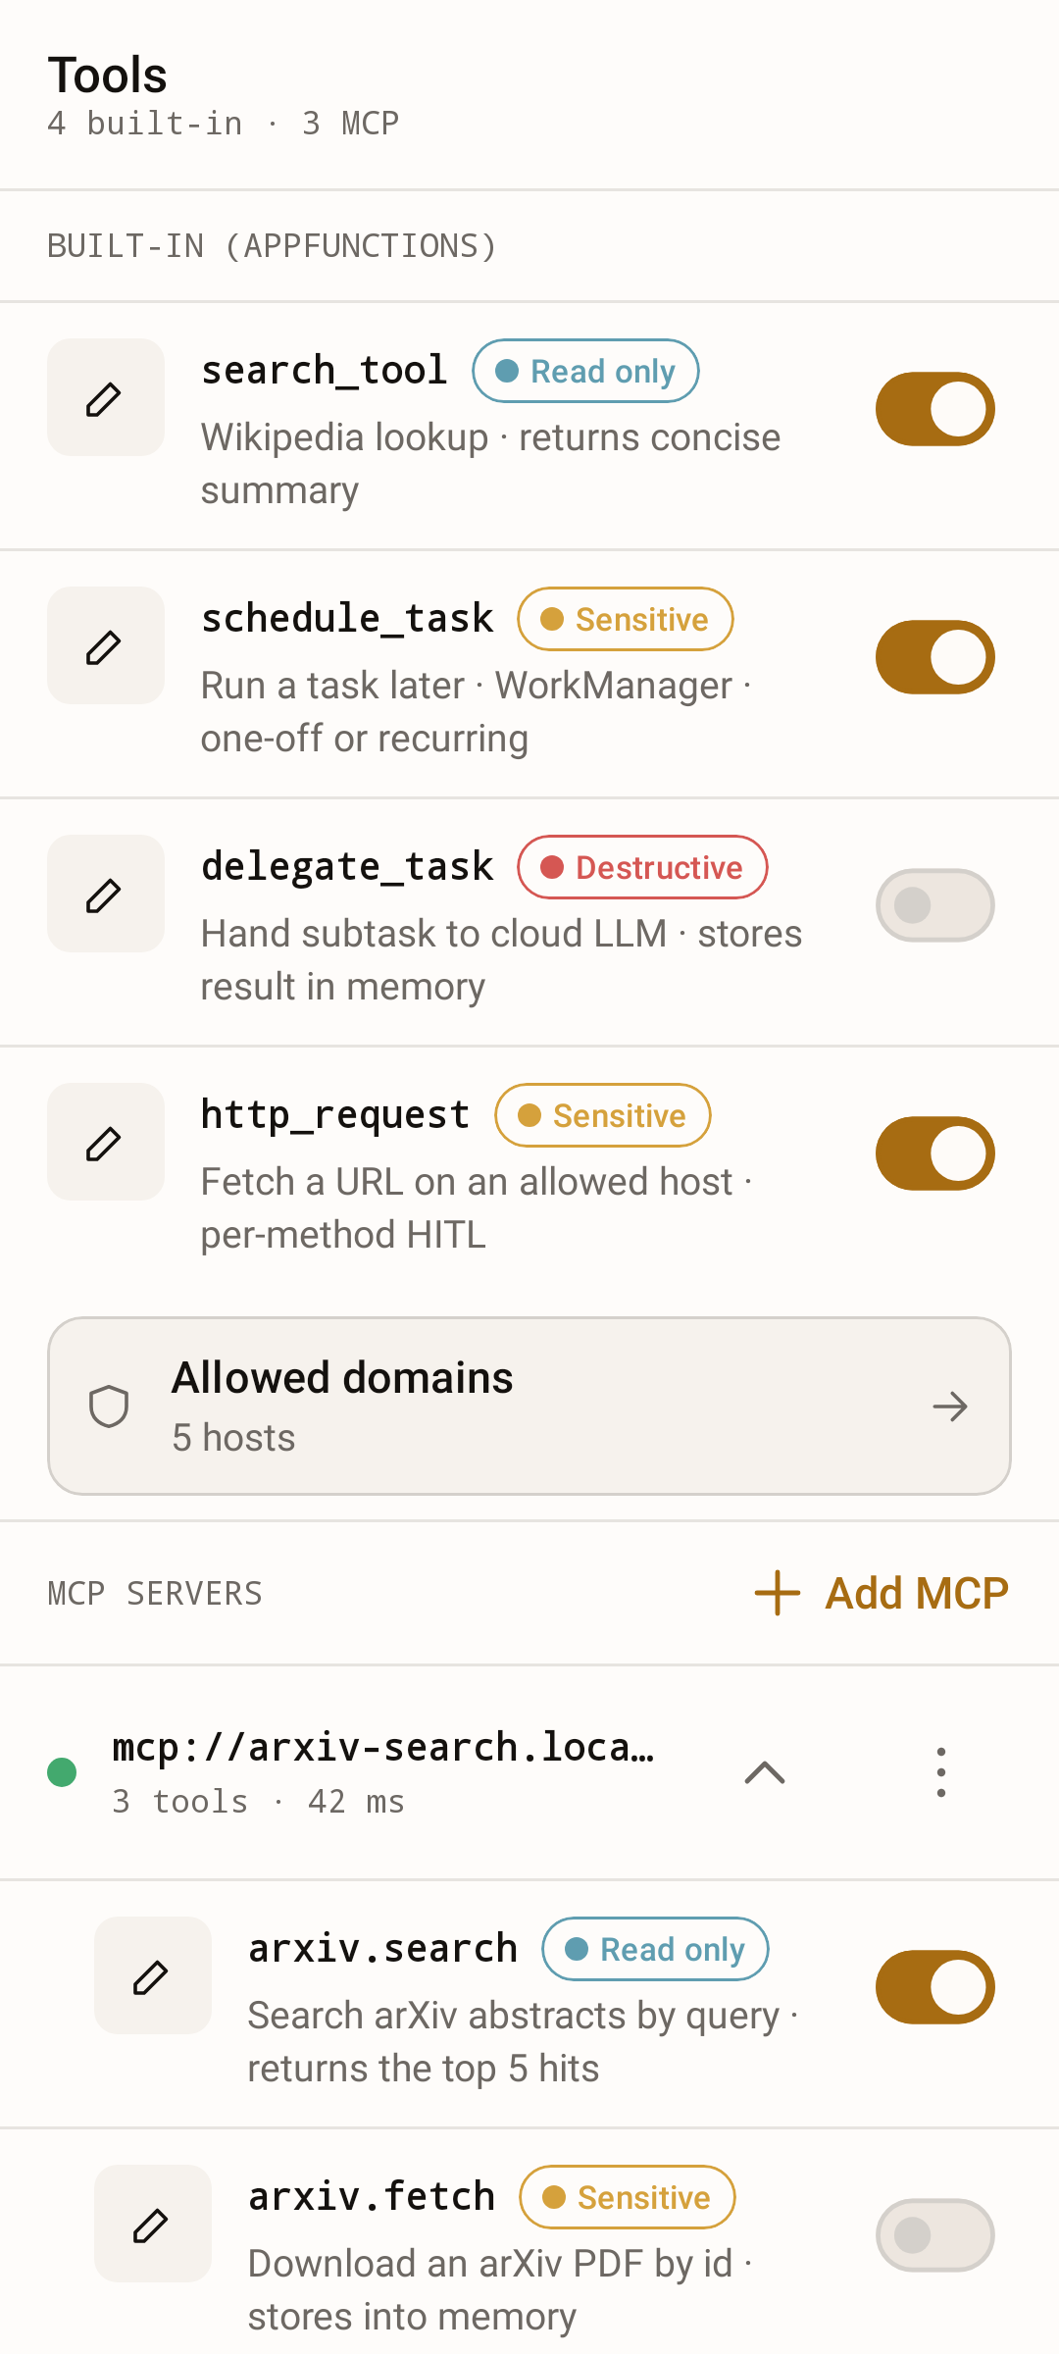Click the Allowed domains title text
Screen dimensions: 1059x2354
pos(342,1378)
